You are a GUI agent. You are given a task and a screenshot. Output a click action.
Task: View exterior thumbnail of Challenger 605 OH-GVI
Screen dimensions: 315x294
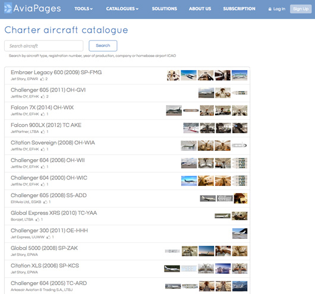pyautogui.click(x=206, y=93)
